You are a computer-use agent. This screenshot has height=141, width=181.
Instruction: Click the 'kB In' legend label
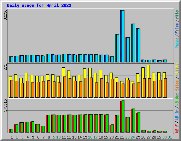pos(177,115)
